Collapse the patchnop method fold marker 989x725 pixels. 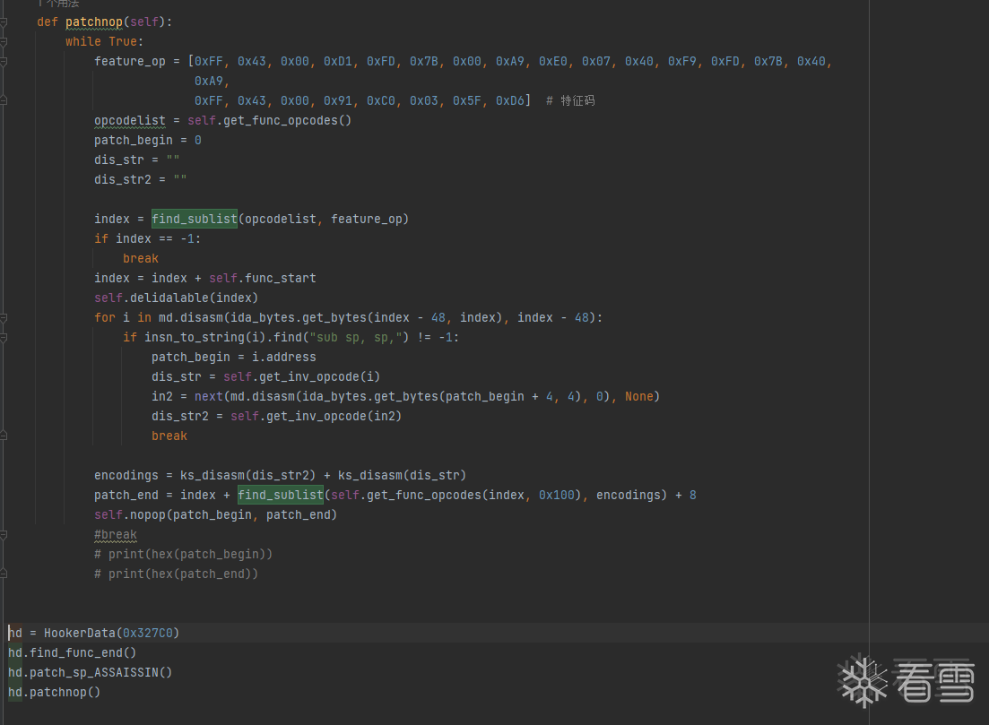click(x=4, y=22)
